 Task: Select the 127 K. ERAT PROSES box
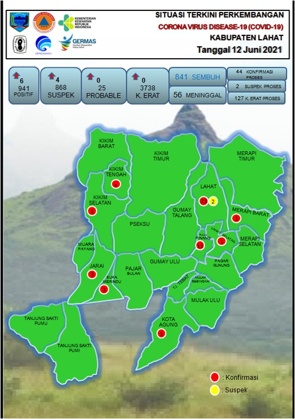pos(256,98)
